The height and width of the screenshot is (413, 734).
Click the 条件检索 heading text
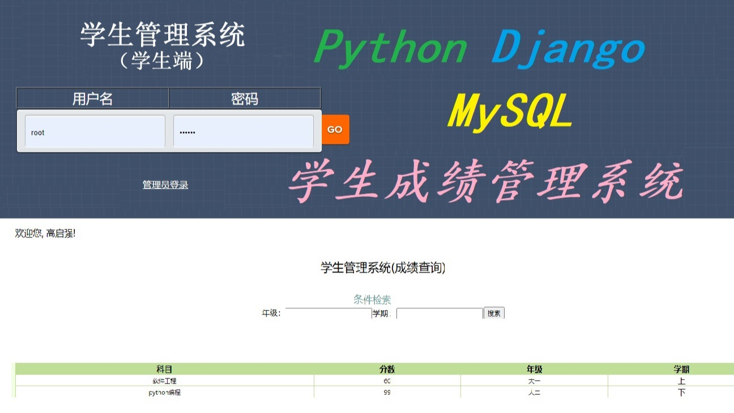[x=372, y=299]
